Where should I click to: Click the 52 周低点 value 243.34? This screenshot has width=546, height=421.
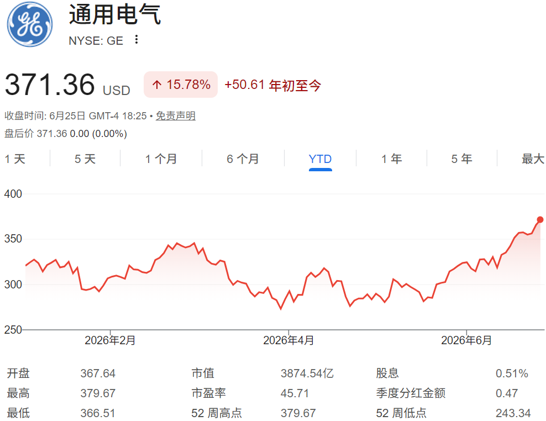coord(513,413)
